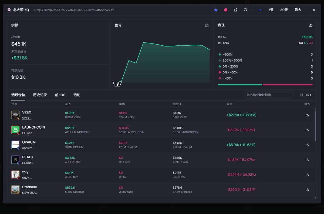This screenshot has width=324, height=214.
Task: Share the toly position row
Action: click(x=307, y=175)
